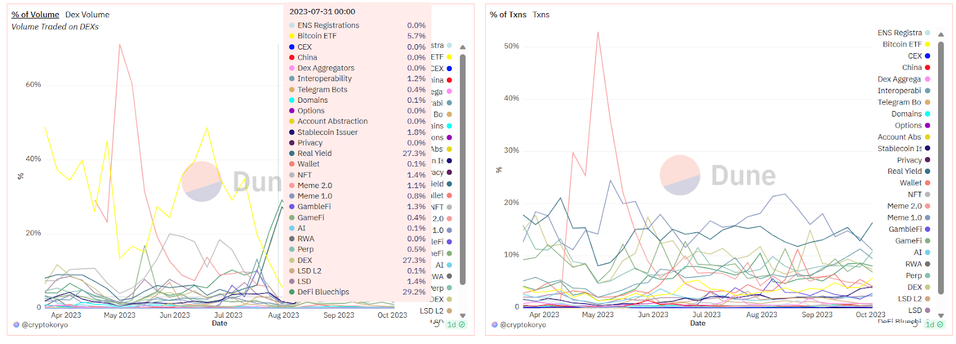Hide the Real Yield series in Txns legend
Screen dimensions: 956x344
point(909,171)
